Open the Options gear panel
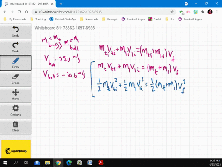This screenshot has width=222, height=167. pos(16,110)
